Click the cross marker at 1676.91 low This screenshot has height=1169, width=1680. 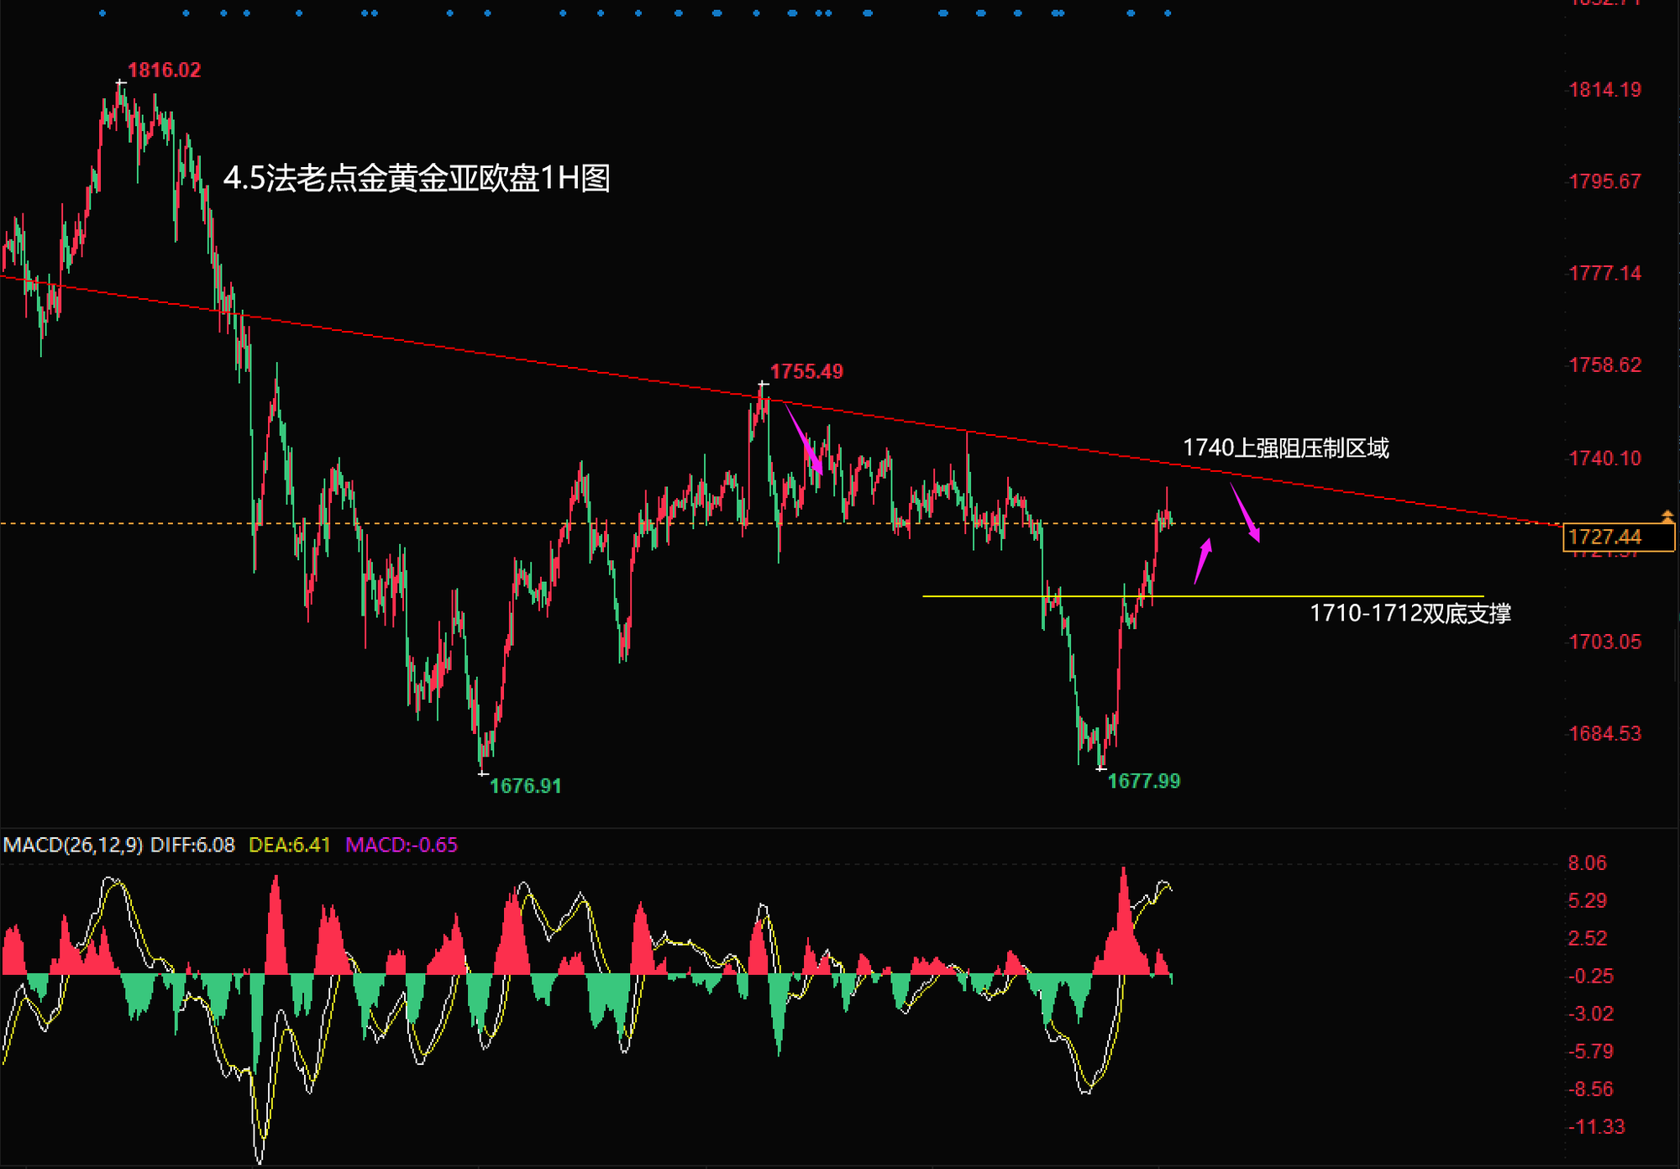[x=483, y=773]
